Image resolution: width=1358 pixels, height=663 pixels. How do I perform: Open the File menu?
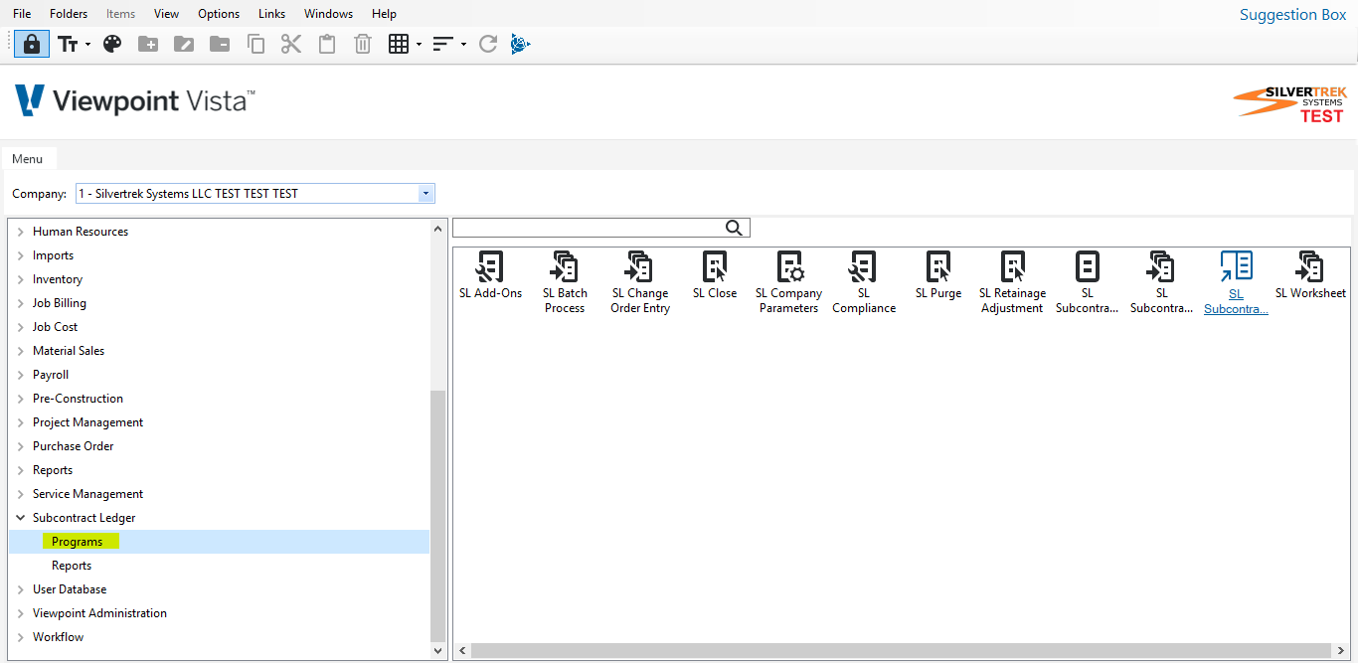[x=22, y=14]
